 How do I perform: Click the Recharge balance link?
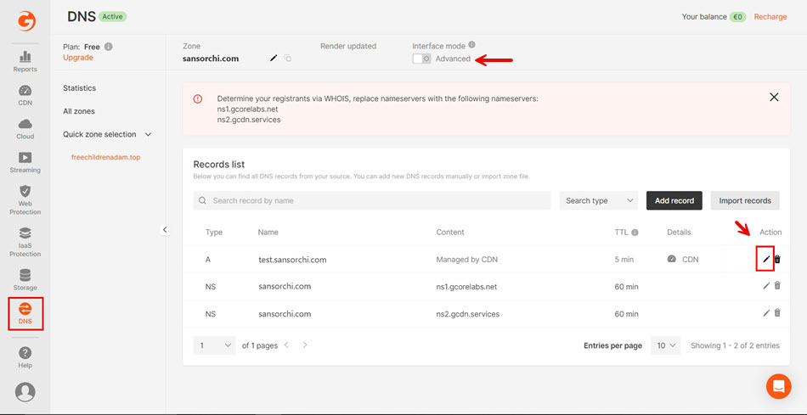[x=770, y=17]
